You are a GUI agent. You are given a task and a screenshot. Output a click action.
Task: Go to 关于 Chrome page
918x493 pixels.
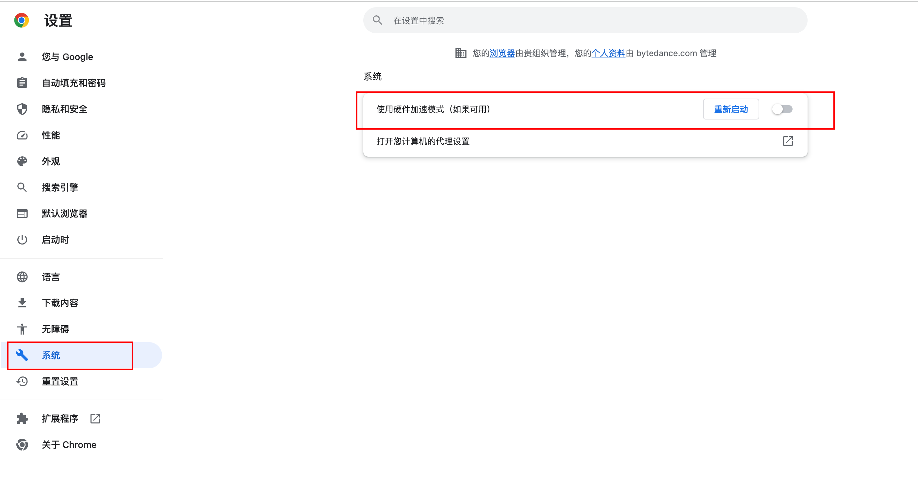click(x=69, y=445)
